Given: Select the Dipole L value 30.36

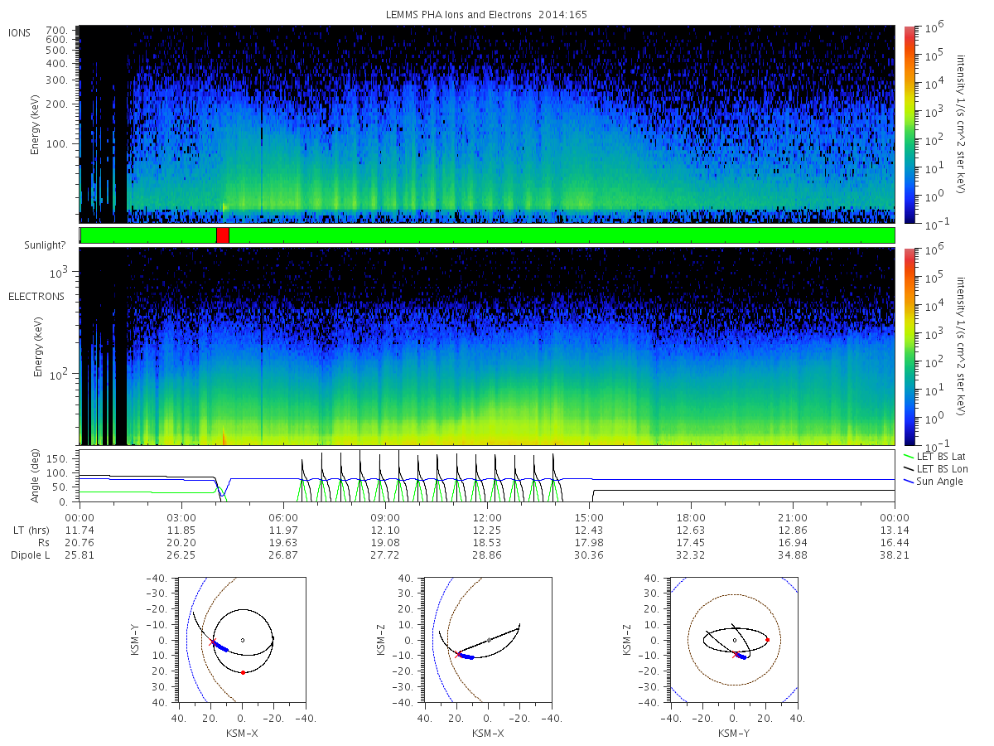Looking at the screenshot, I should click(589, 555).
